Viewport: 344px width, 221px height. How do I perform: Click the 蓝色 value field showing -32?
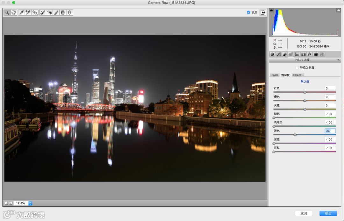(x=330, y=131)
